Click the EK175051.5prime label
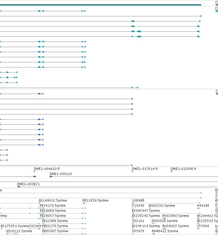 click(x=15, y=226)
